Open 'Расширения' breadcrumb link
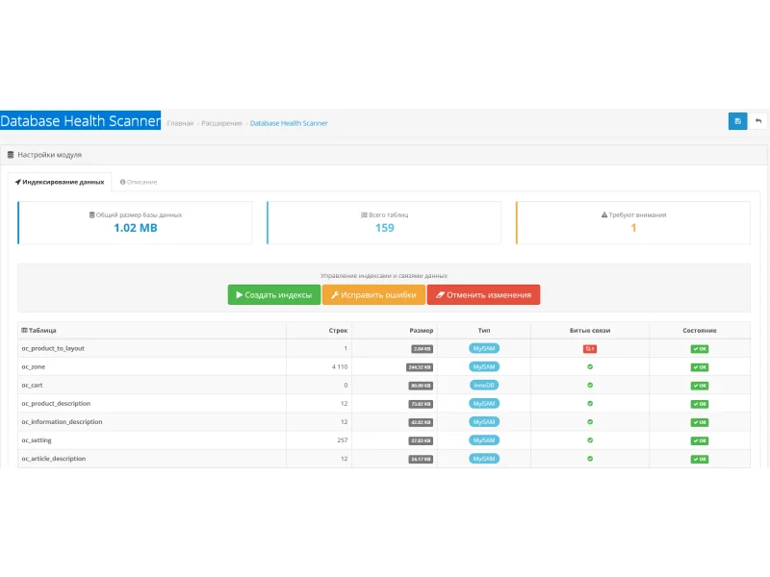Screen dimensions: 770x577 coord(221,124)
